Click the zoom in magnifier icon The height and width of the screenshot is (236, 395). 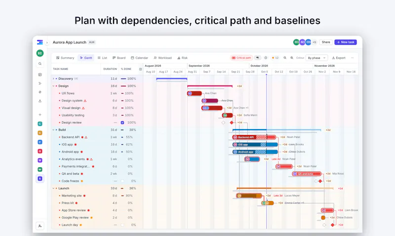292,58
